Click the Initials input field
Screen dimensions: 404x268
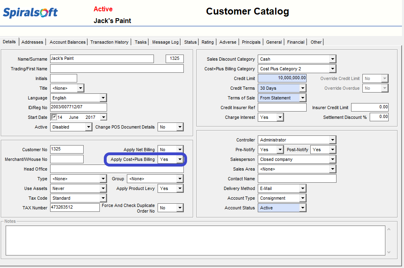pyautogui.click(x=64, y=78)
